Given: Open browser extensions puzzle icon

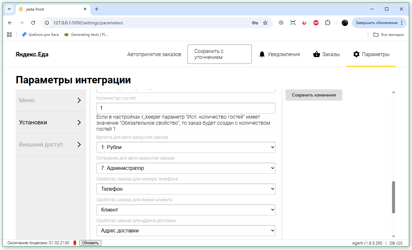Looking at the screenshot, I should coord(328,23).
